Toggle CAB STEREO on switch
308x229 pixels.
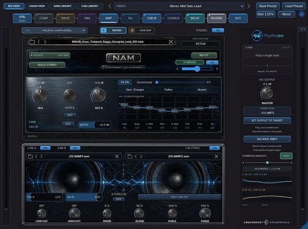tap(214, 148)
